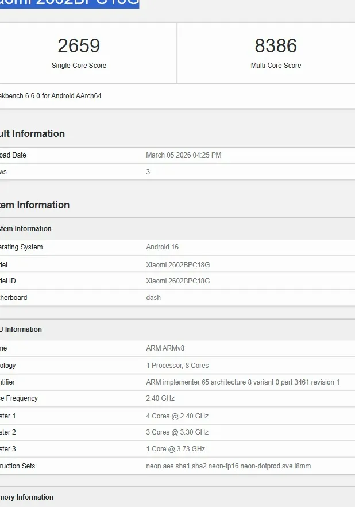Click the 'Operating System' row label

click(21, 247)
